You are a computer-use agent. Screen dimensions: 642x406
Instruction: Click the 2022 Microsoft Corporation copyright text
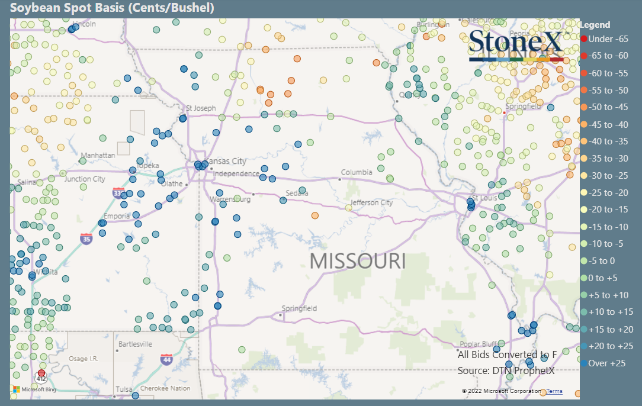coord(502,391)
